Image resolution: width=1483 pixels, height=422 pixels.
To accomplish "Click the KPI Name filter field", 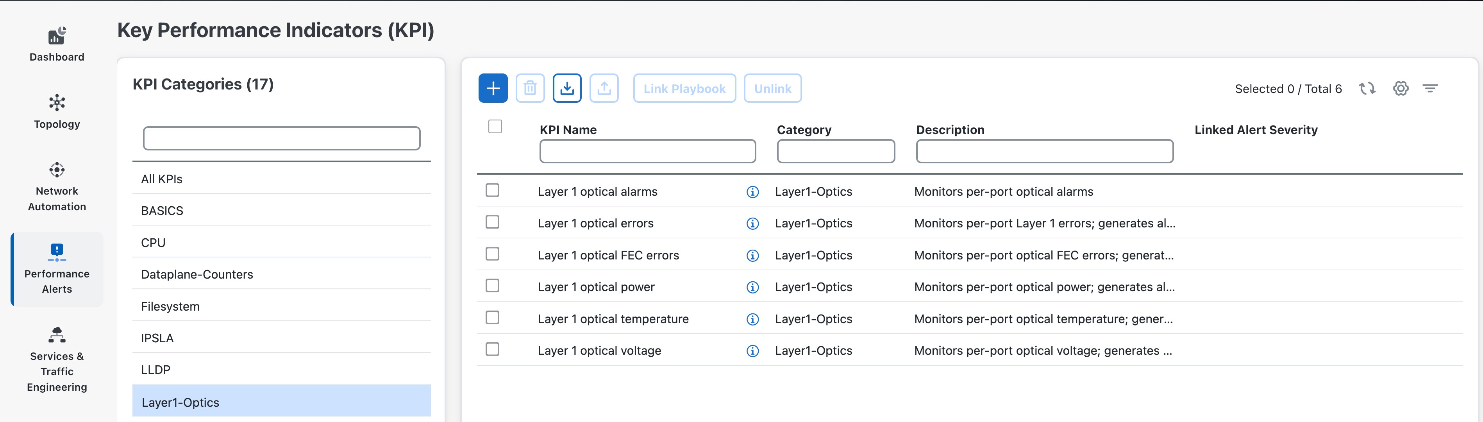I will coord(647,152).
